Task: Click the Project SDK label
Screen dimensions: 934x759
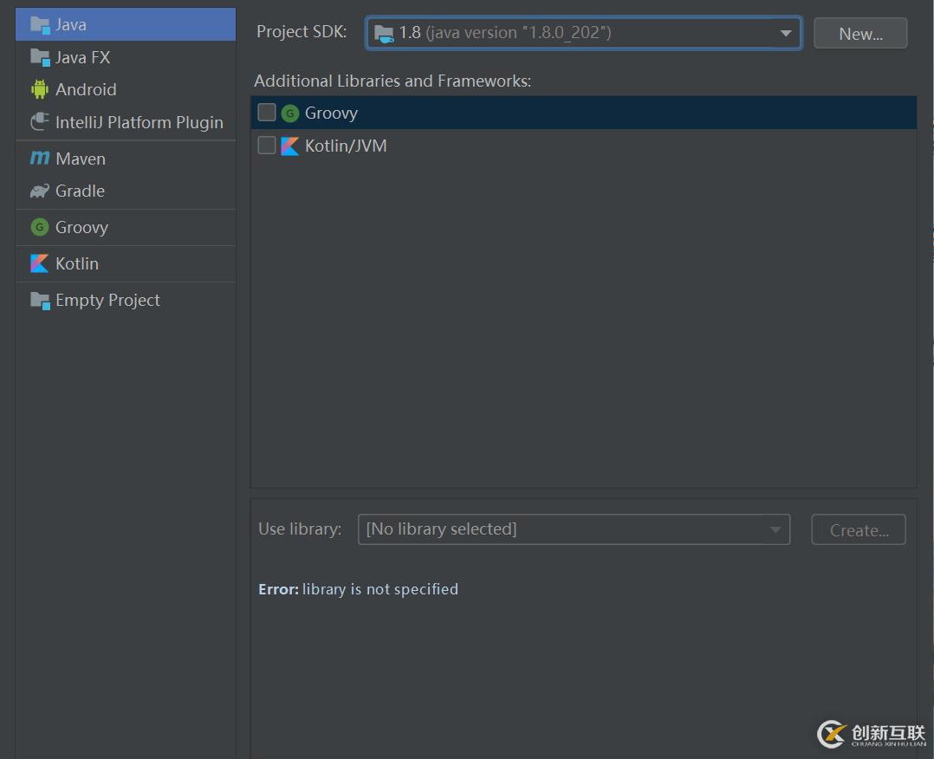Action: [x=302, y=32]
